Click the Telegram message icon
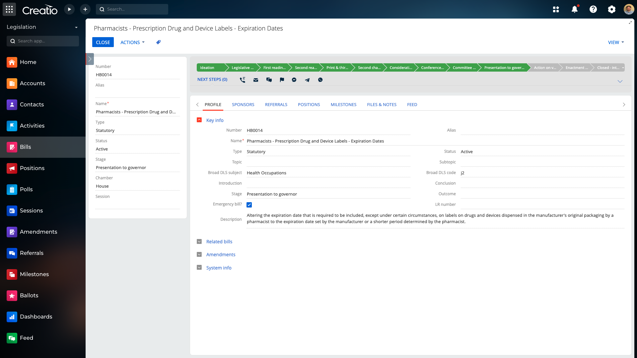The height and width of the screenshot is (358, 637). [x=307, y=80]
